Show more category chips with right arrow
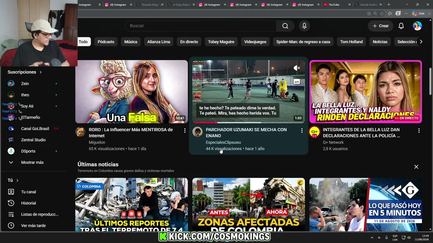The image size is (433, 243). (421, 42)
